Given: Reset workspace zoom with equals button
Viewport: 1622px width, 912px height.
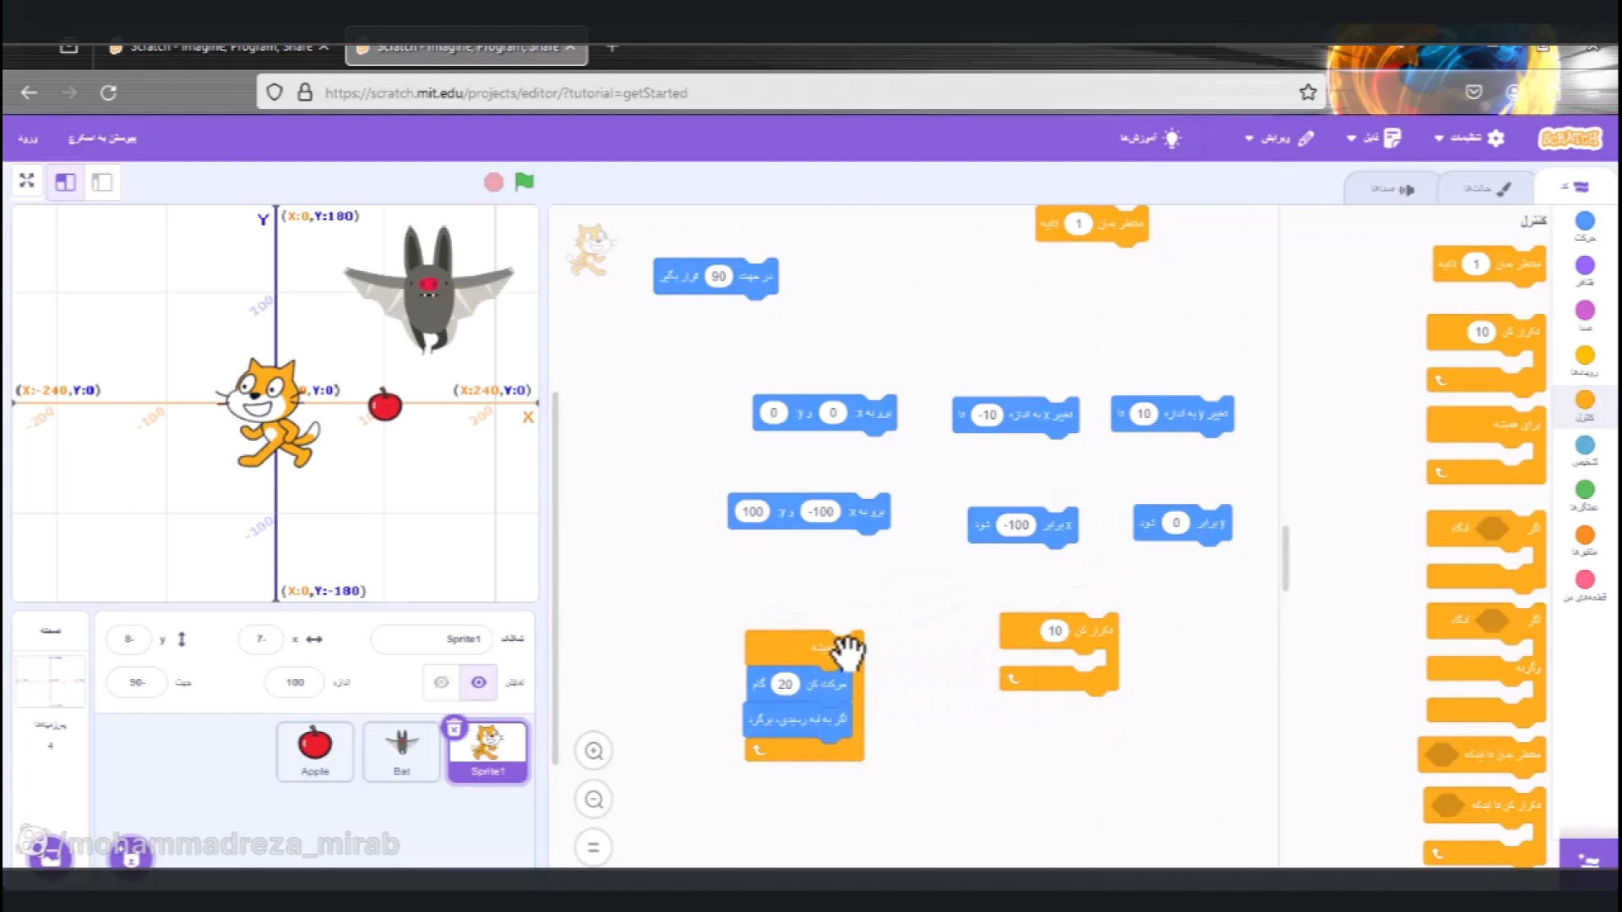Looking at the screenshot, I should click(x=594, y=847).
